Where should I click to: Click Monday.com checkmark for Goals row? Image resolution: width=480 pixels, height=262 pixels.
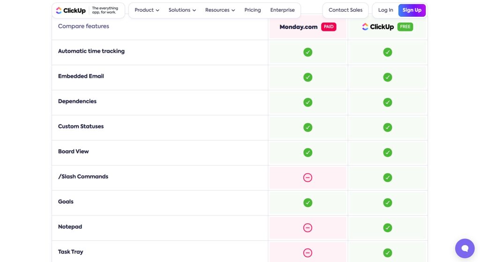point(307,203)
